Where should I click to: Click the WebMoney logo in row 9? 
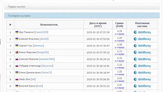[142, 86]
